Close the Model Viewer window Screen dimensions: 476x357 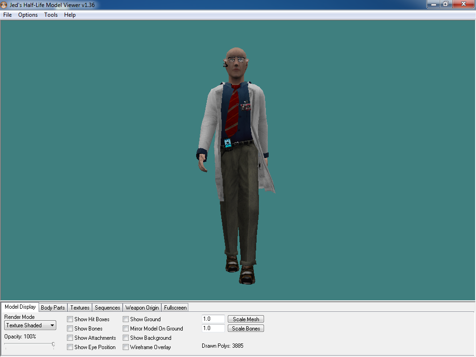coord(463,4)
